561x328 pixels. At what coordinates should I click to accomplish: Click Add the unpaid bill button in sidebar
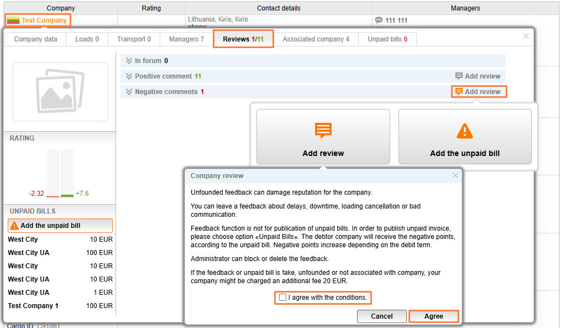(60, 226)
